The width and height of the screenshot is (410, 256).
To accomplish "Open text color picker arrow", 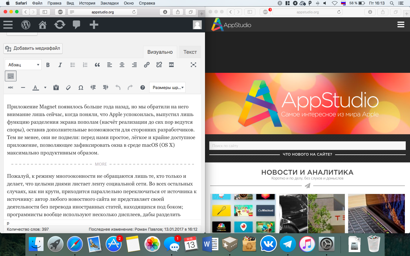I will point(45,88).
